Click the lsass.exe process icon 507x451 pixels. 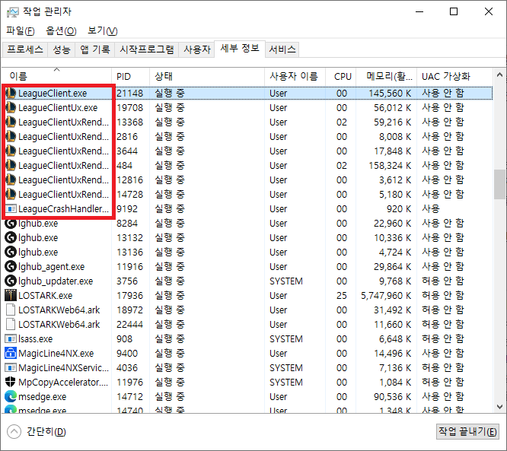pos(11,339)
